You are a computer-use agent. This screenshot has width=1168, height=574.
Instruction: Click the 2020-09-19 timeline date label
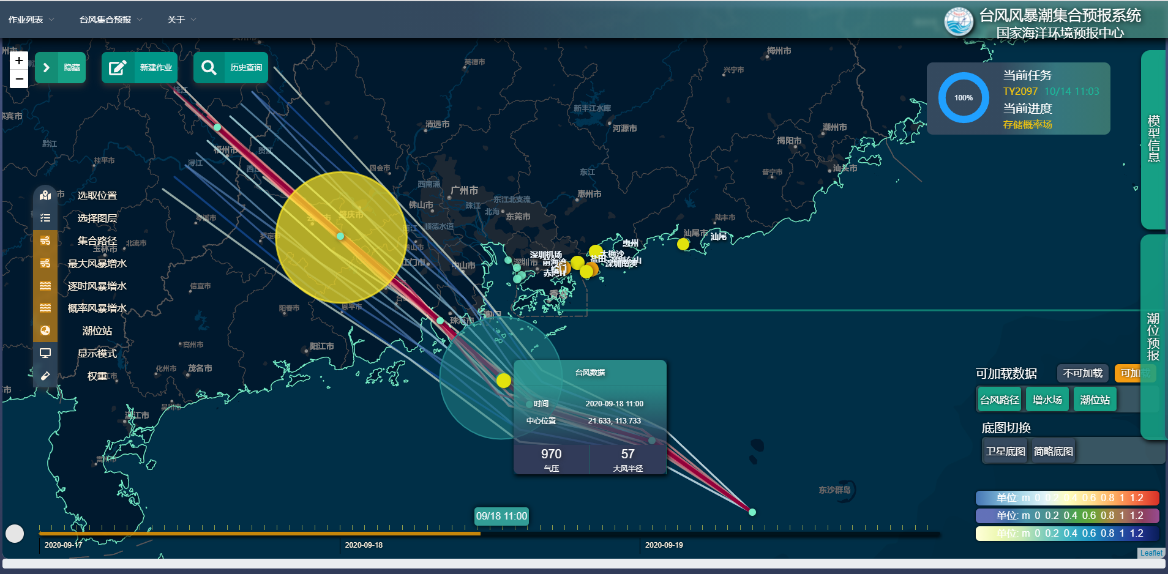pyautogui.click(x=664, y=545)
